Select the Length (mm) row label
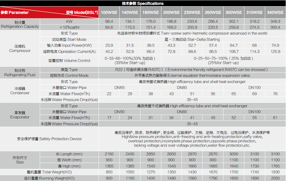 [x=69, y=154]
